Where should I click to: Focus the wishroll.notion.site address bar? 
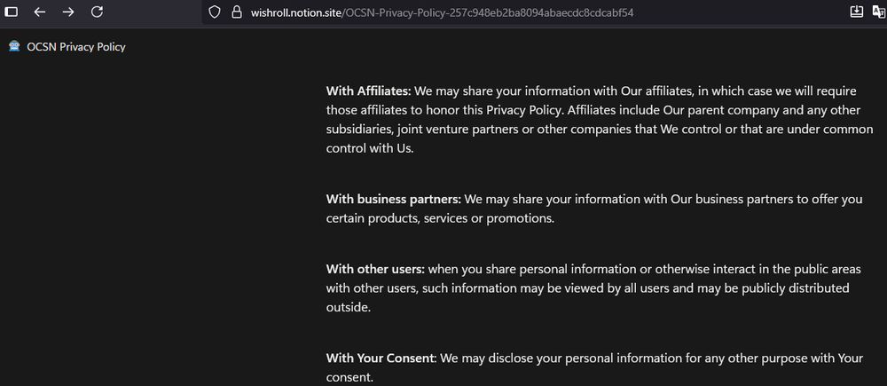tap(443, 13)
